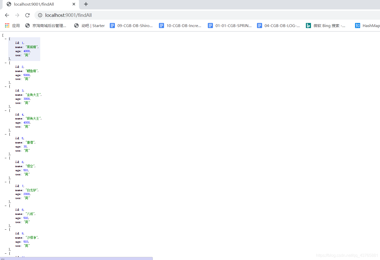Open the 京淘商城后台管理 bookmark
380x260 pixels.
click(x=46, y=26)
